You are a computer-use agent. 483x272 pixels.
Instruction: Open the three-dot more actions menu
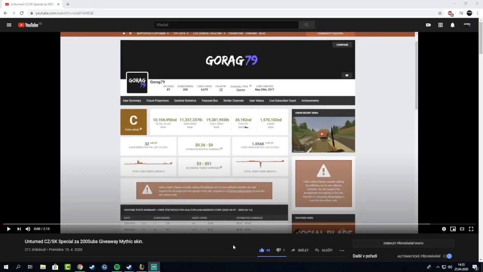(342, 250)
